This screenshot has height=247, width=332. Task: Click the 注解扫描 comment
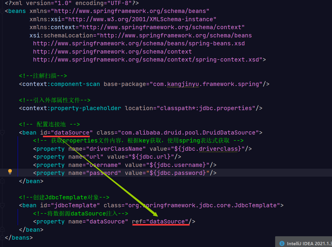[x=43, y=76]
